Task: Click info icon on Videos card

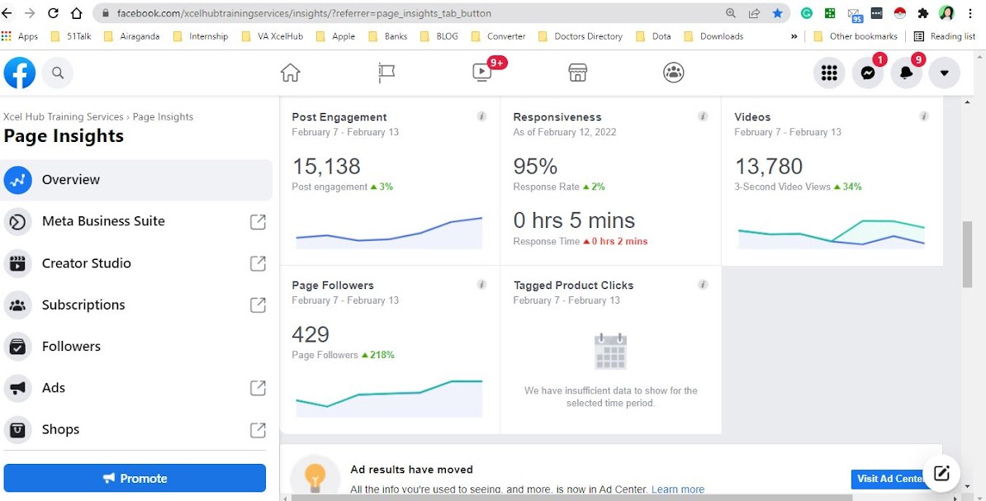Action: click(924, 116)
